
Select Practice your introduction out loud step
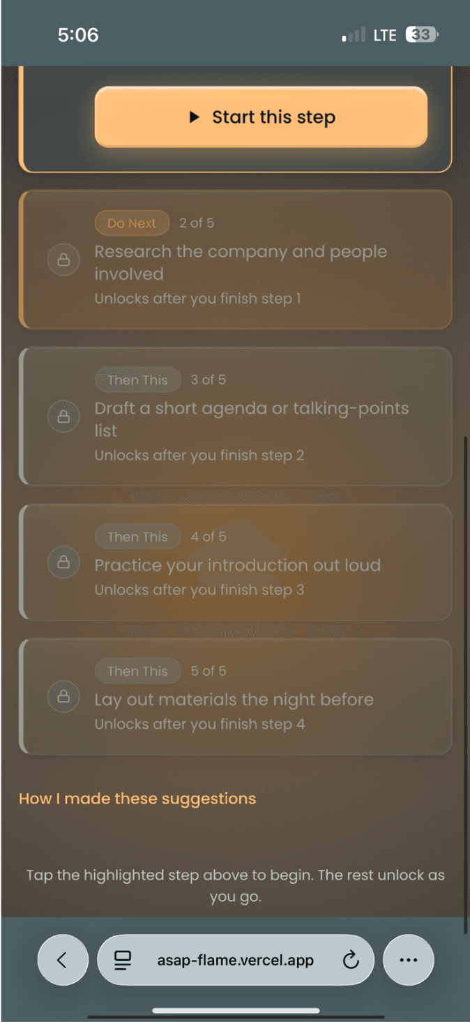pyautogui.click(x=236, y=562)
